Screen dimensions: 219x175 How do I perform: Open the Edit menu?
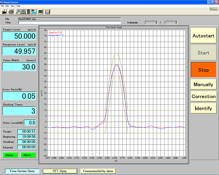pyautogui.click(x=7, y=6)
